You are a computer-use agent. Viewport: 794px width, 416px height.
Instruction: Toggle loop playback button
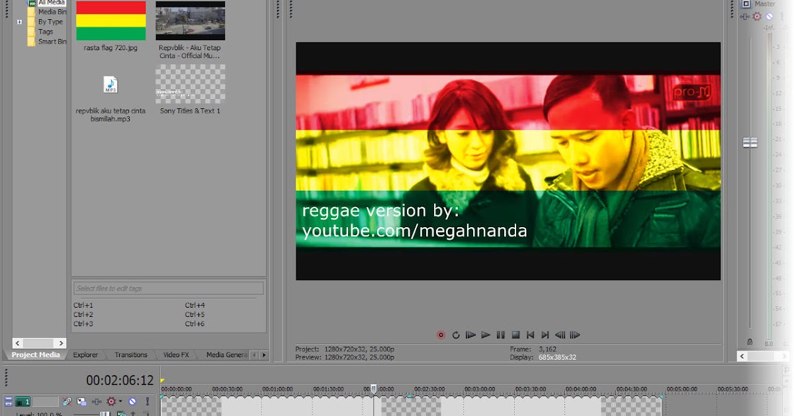456,335
